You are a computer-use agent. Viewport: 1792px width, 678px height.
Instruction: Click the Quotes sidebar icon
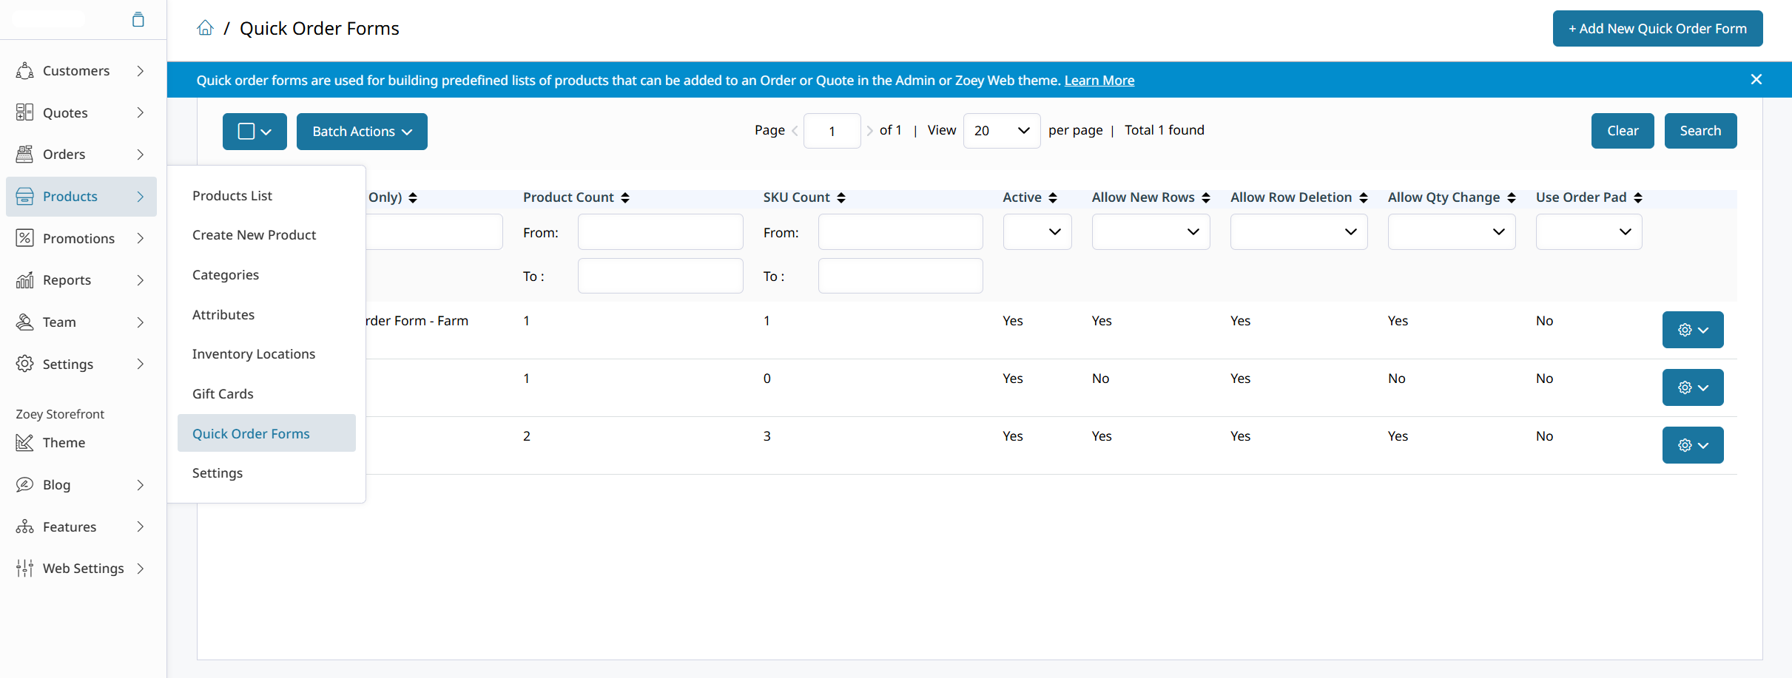click(x=24, y=112)
